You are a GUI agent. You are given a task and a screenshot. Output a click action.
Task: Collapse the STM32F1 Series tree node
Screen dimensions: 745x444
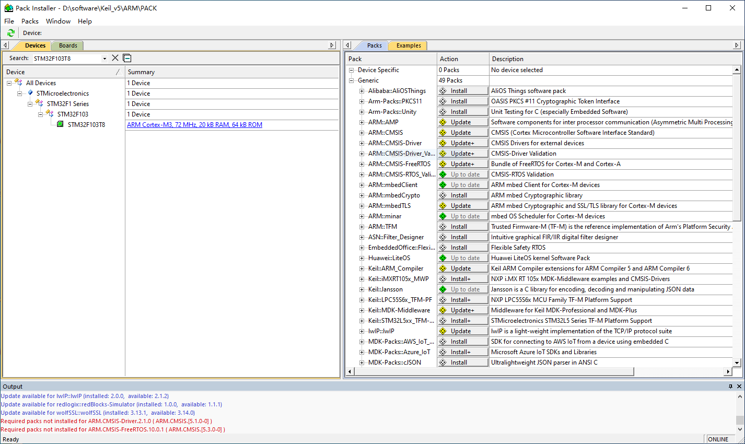(x=30, y=104)
